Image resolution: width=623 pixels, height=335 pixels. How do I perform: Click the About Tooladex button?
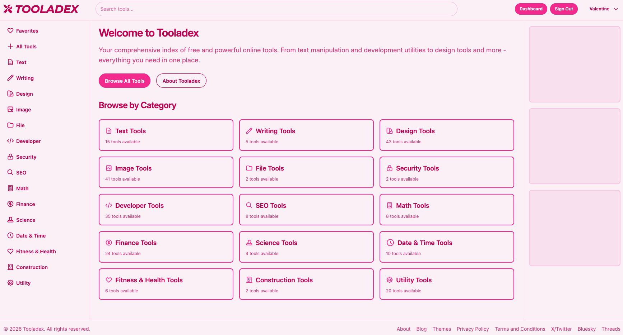(181, 81)
